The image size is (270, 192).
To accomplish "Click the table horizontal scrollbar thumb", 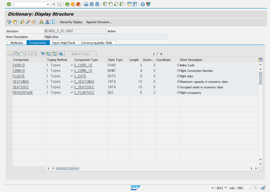I will [x=67, y=169].
